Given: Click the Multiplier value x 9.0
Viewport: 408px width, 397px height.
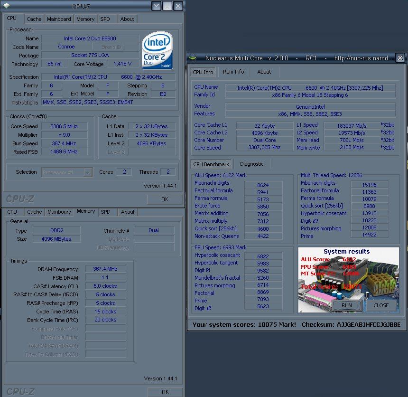Looking at the screenshot, I should 64,135.
